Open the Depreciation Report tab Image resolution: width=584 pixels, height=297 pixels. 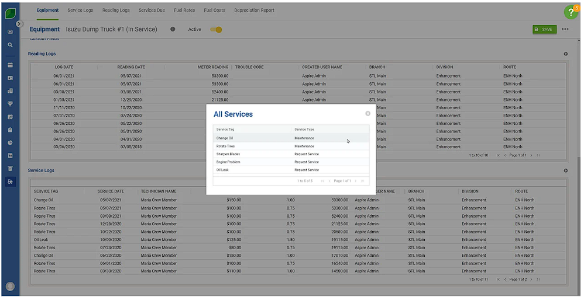pyautogui.click(x=254, y=10)
